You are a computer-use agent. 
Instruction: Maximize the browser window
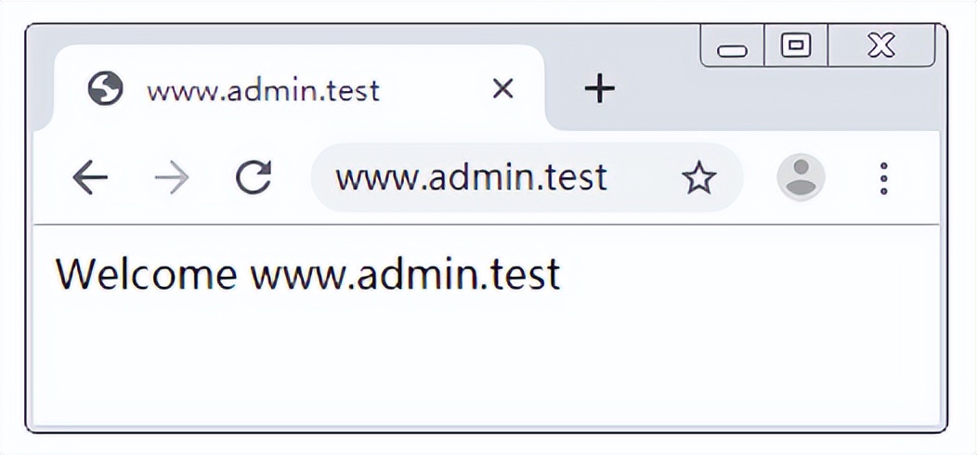796,45
